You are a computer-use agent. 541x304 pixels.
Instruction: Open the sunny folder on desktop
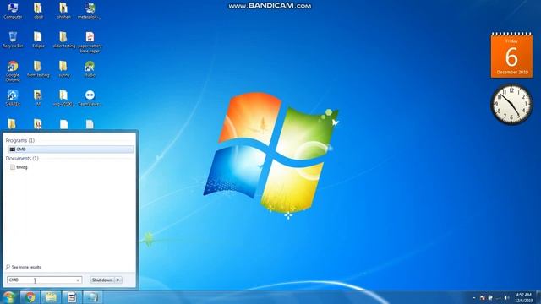tap(63, 69)
